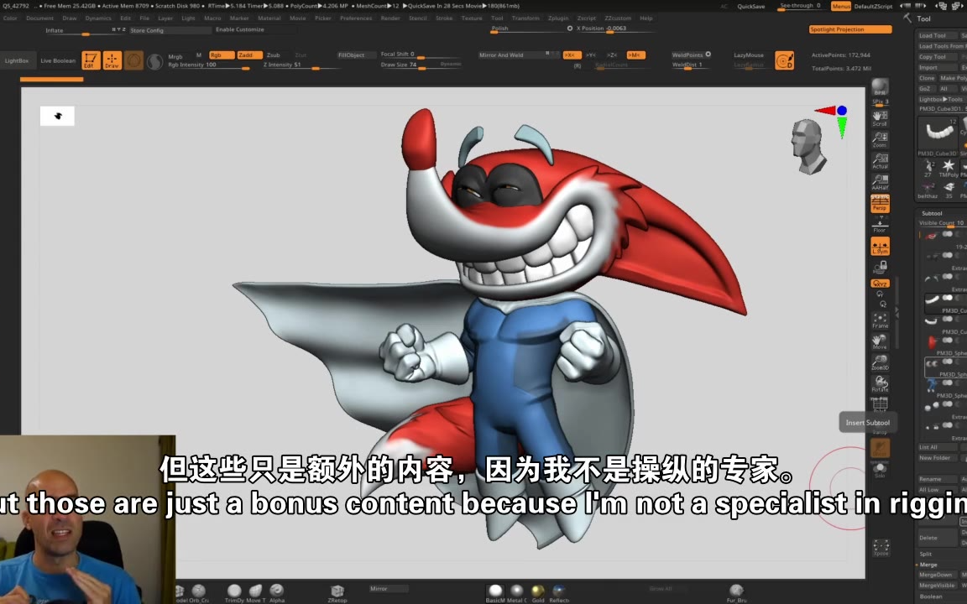Activate the Draw mode button
The image size is (967, 604).
pos(112,60)
